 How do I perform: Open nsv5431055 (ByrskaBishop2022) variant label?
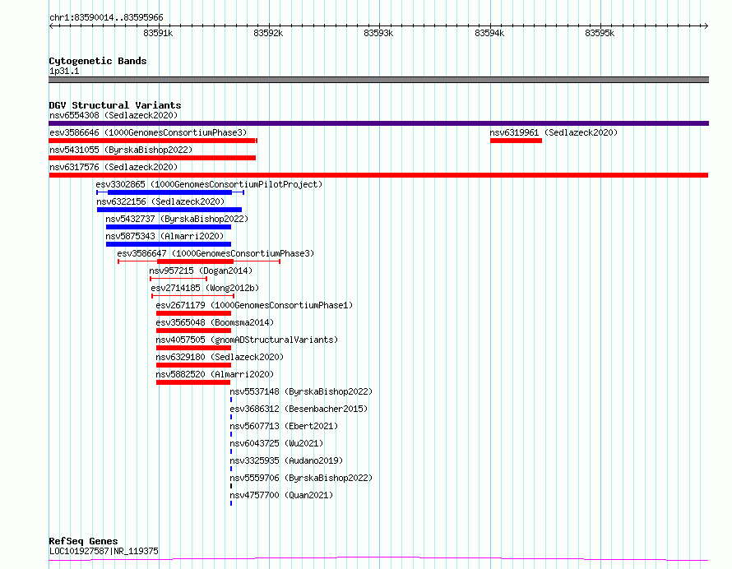[x=121, y=150]
